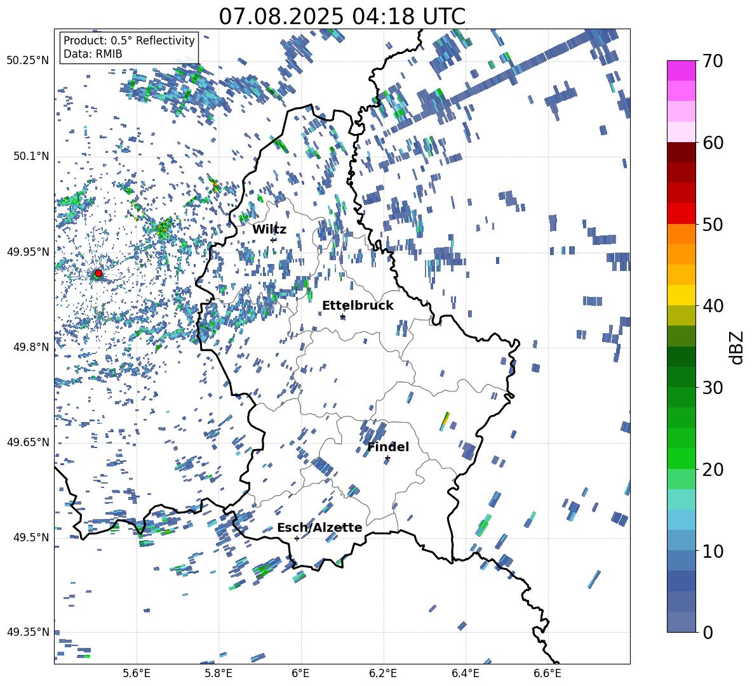Click the colorbar tick label 20
Screen dimensions: 752x686
(x=713, y=469)
